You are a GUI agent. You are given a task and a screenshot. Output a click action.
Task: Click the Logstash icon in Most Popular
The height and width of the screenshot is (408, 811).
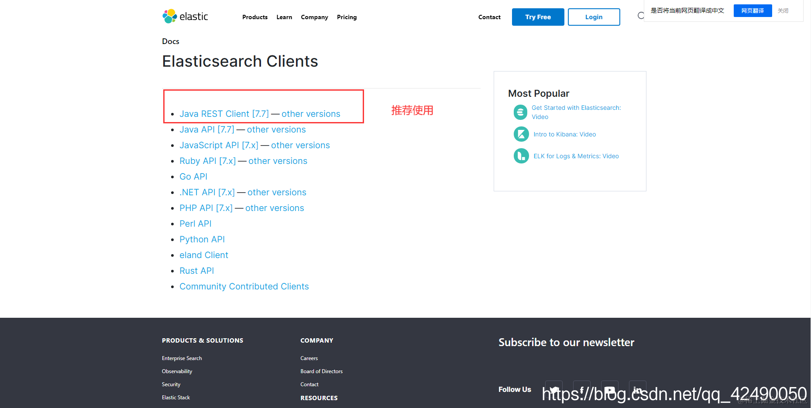[521, 156]
